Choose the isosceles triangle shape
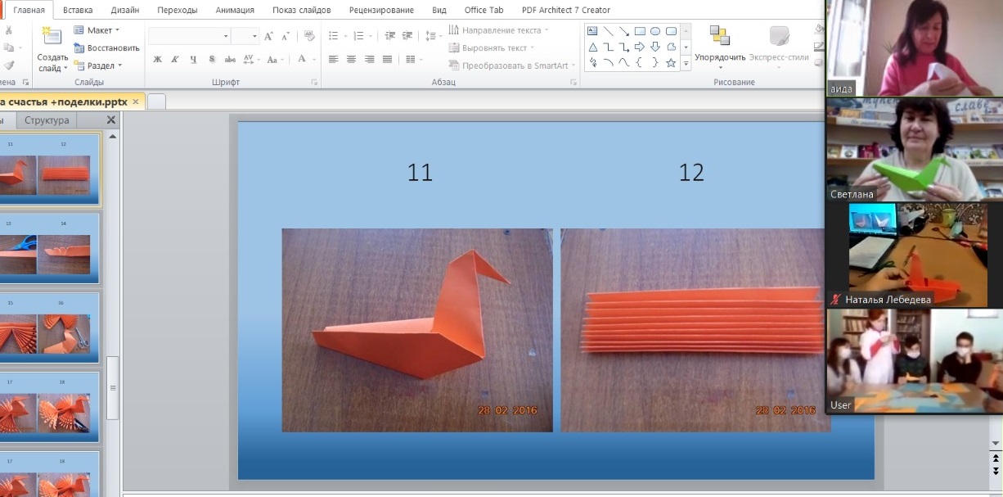 (592, 47)
